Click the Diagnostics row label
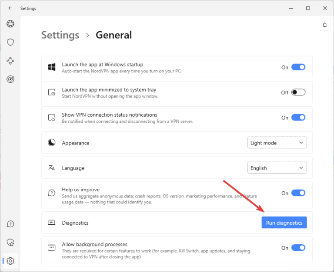 pyautogui.click(x=75, y=223)
